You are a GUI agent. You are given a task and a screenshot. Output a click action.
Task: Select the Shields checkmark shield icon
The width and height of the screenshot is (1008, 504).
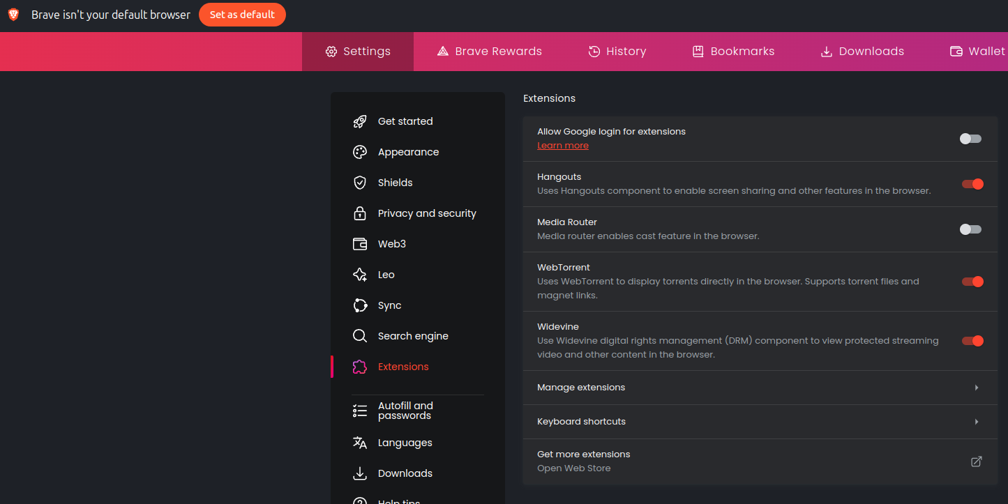[360, 183]
